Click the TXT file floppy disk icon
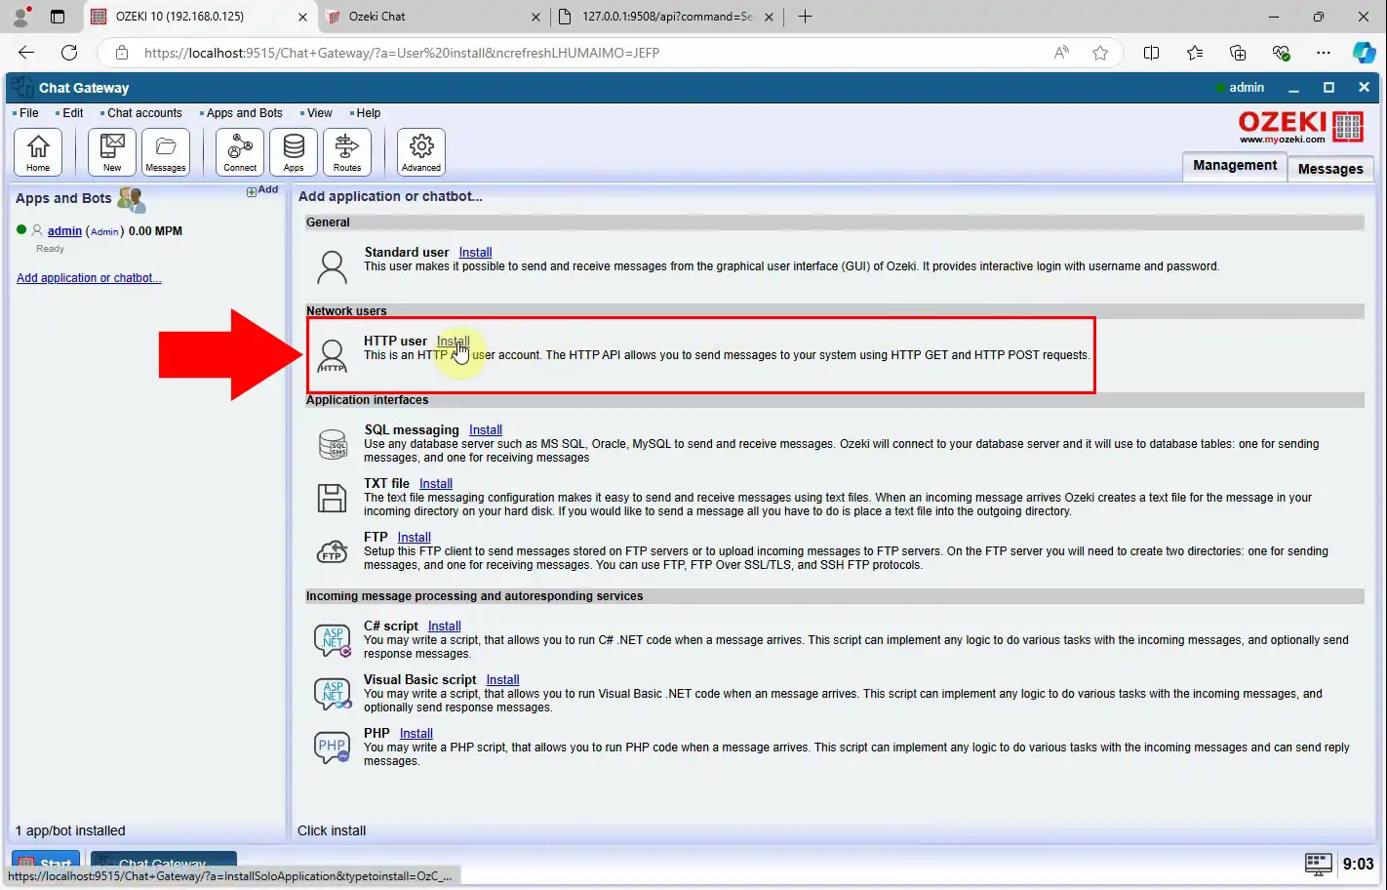Viewport: 1387px width, 890px height. (x=333, y=498)
